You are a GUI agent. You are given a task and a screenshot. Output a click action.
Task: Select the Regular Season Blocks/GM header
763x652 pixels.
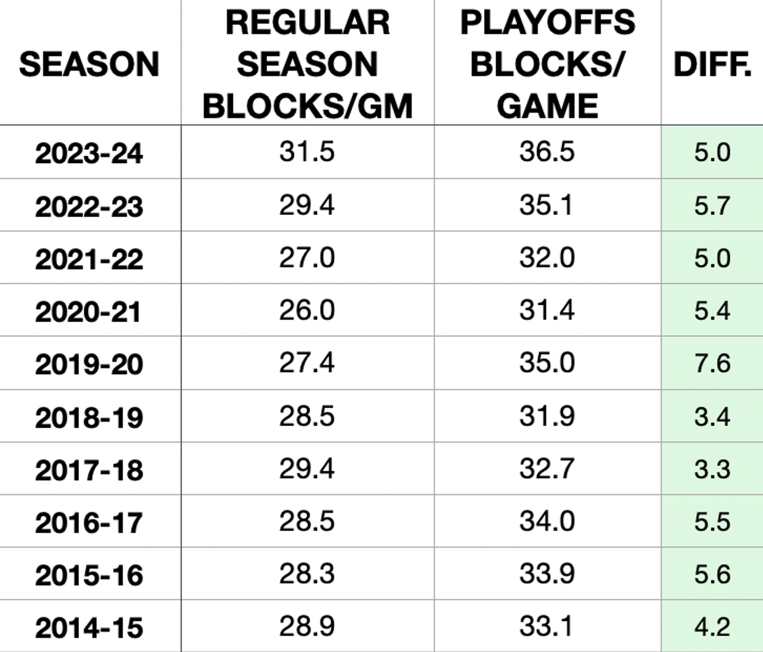[307, 64]
